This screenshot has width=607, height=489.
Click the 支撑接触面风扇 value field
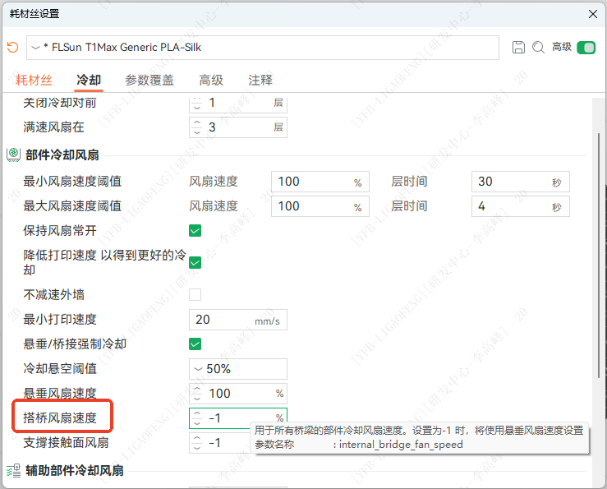tap(219, 442)
